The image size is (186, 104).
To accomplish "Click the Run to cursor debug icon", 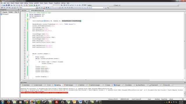I will pos(64,5).
